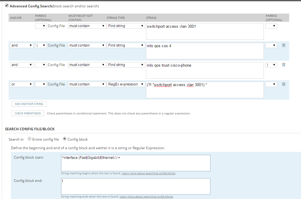Screen dimensions: 301x199
Task: Open opening parens dropdown for vlan 3001 row
Action: [x=41, y=26]
